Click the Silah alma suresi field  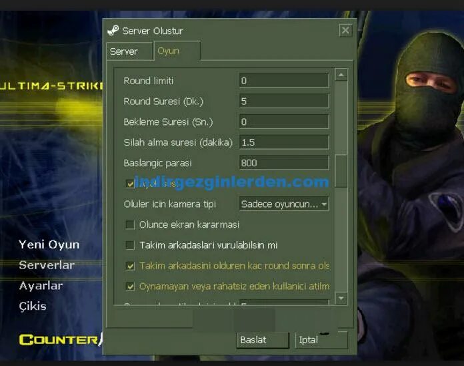click(284, 142)
